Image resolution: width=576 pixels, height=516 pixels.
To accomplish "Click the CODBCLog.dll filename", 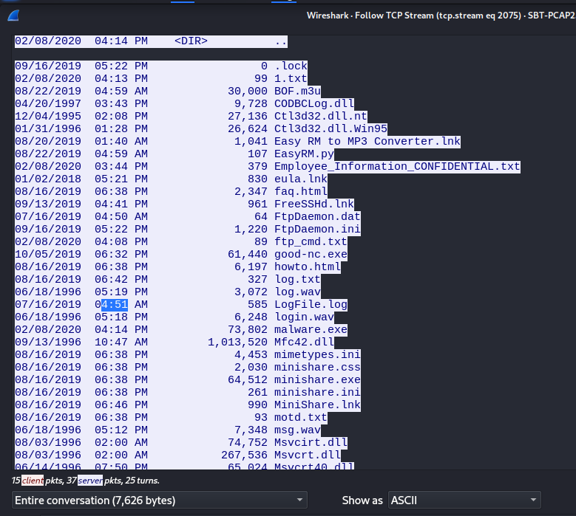I will click(314, 104).
